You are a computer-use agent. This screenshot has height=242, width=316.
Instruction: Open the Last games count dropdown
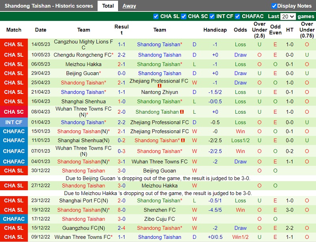click(x=288, y=17)
